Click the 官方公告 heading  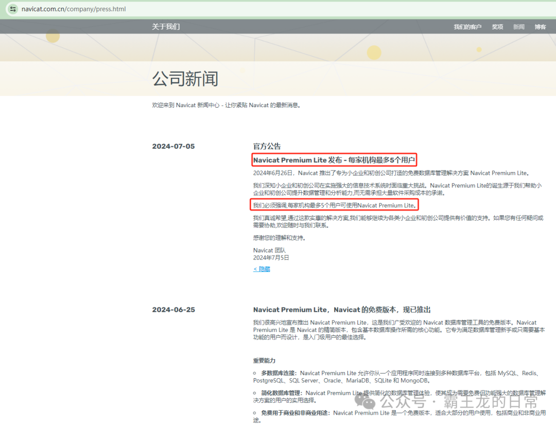click(x=267, y=146)
